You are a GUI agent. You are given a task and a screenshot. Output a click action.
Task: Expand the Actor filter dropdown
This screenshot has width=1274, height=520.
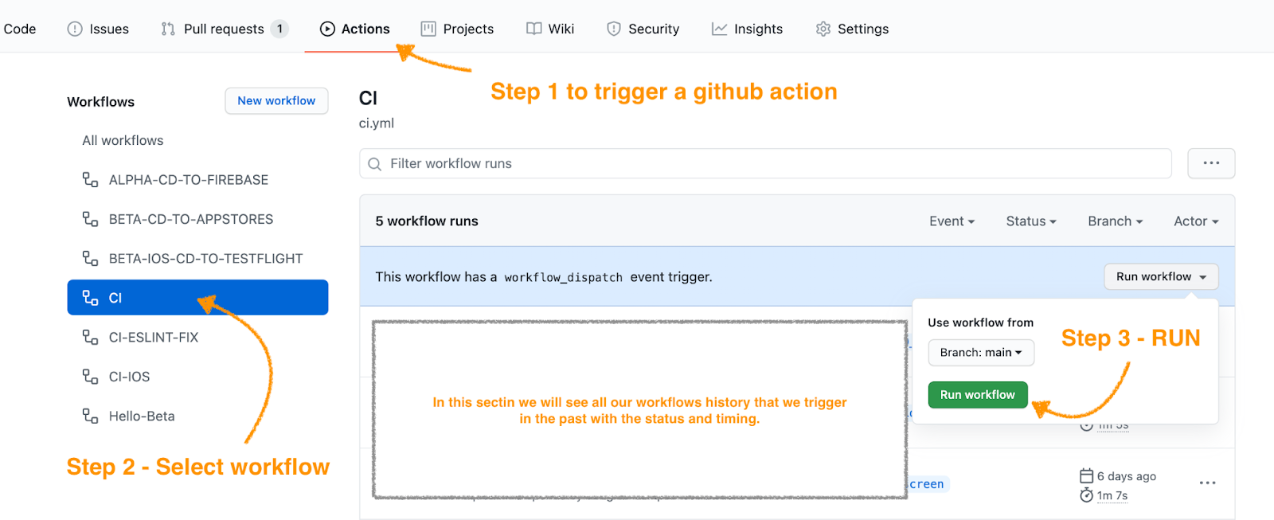point(1196,221)
